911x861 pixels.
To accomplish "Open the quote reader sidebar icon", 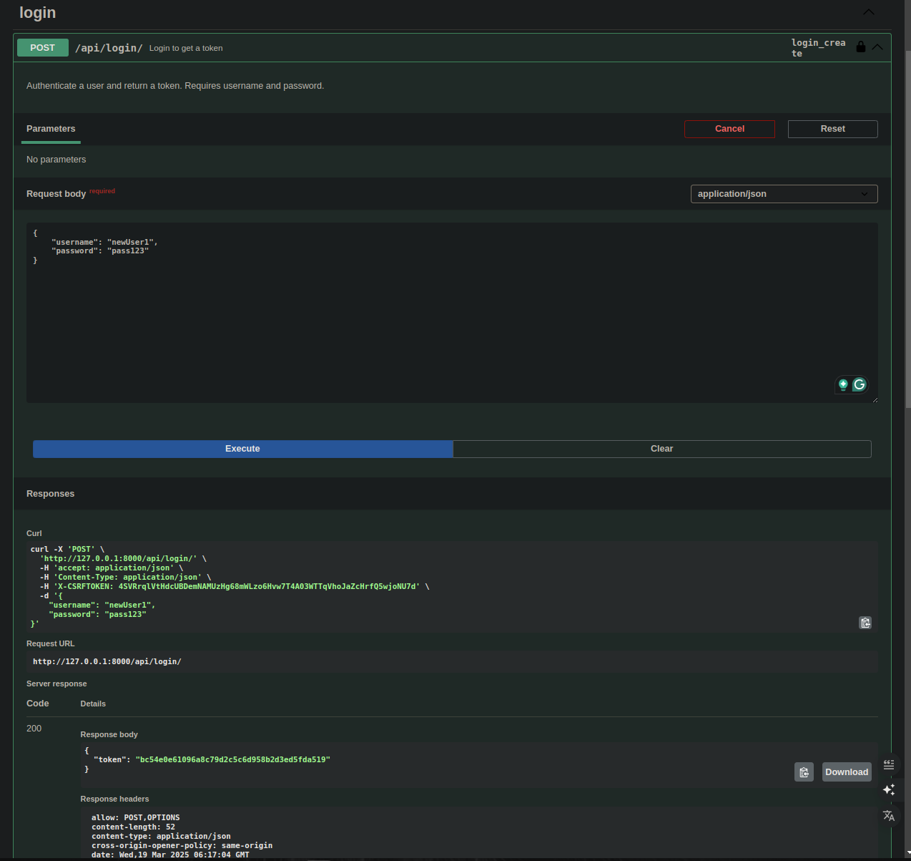I will point(889,764).
